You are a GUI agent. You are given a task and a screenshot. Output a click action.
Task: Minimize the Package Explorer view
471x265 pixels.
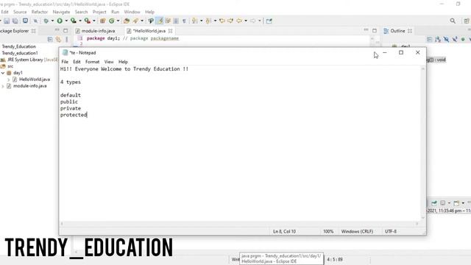tap(57, 30)
